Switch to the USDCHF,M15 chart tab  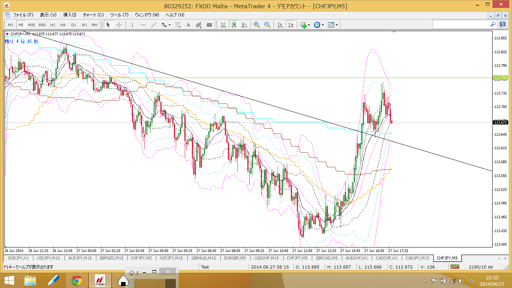tap(266, 258)
